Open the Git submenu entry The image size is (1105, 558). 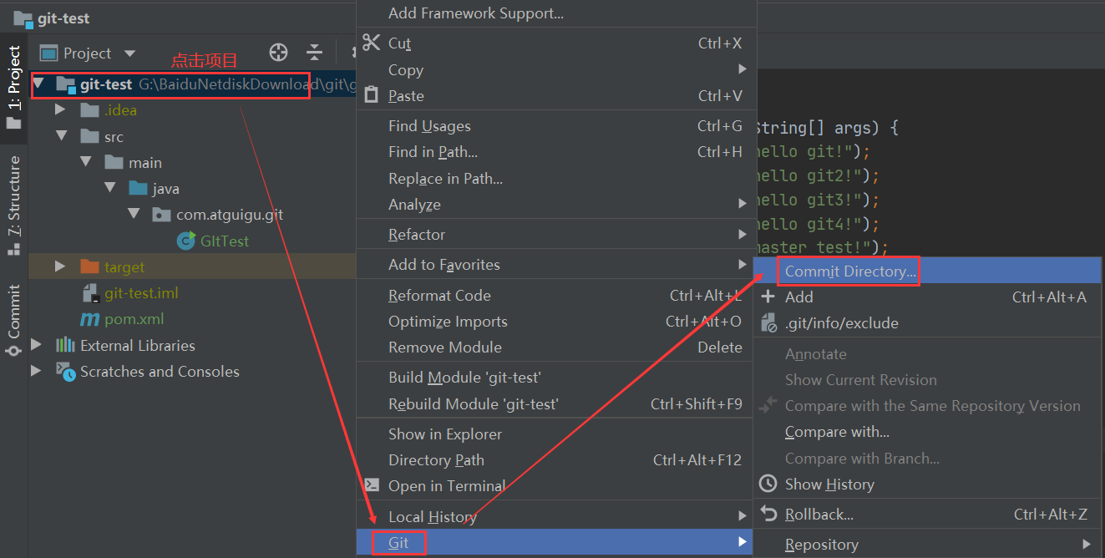point(556,543)
